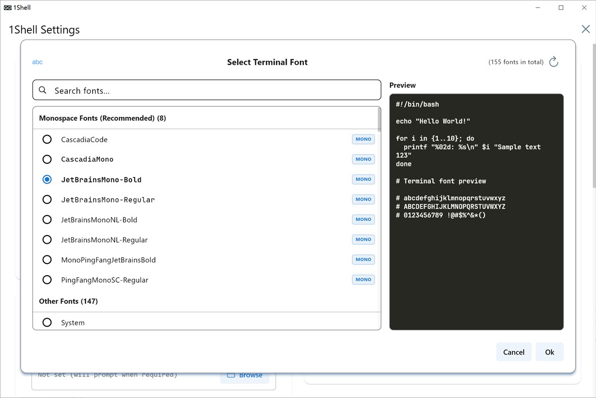This screenshot has width=596, height=398.
Task: Click the '155 fonts in total' label
Action: point(516,62)
